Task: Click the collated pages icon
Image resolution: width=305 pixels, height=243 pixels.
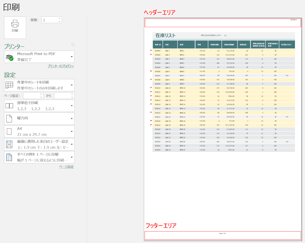Action: tap(9, 106)
